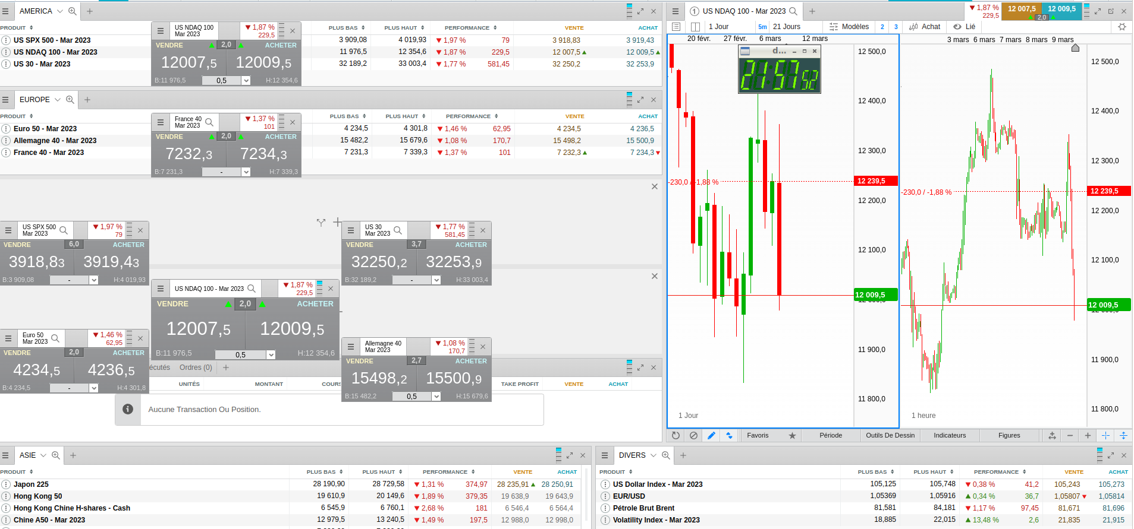The image size is (1134, 529).
Task: Toggle the vertical crosshair arrows tool
Action: point(1123,435)
